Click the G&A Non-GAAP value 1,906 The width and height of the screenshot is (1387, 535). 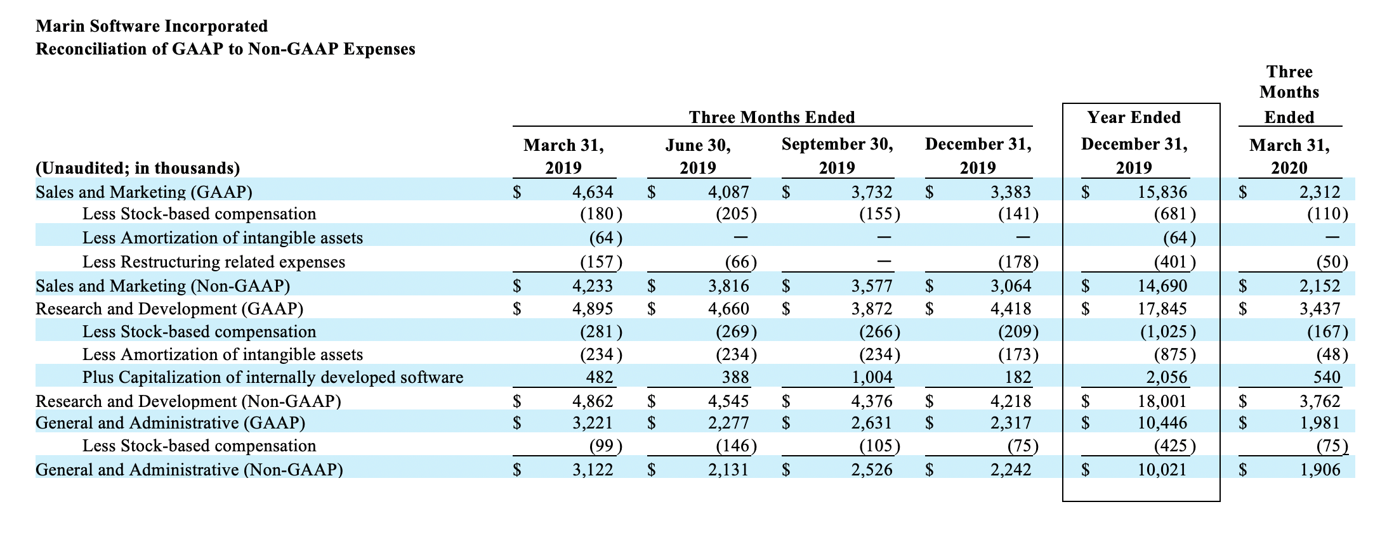[x=1320, y=470]
